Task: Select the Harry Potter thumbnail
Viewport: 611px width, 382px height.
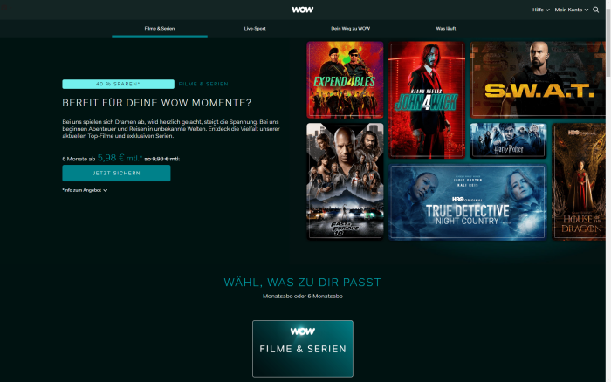Action: coord(508,140)
